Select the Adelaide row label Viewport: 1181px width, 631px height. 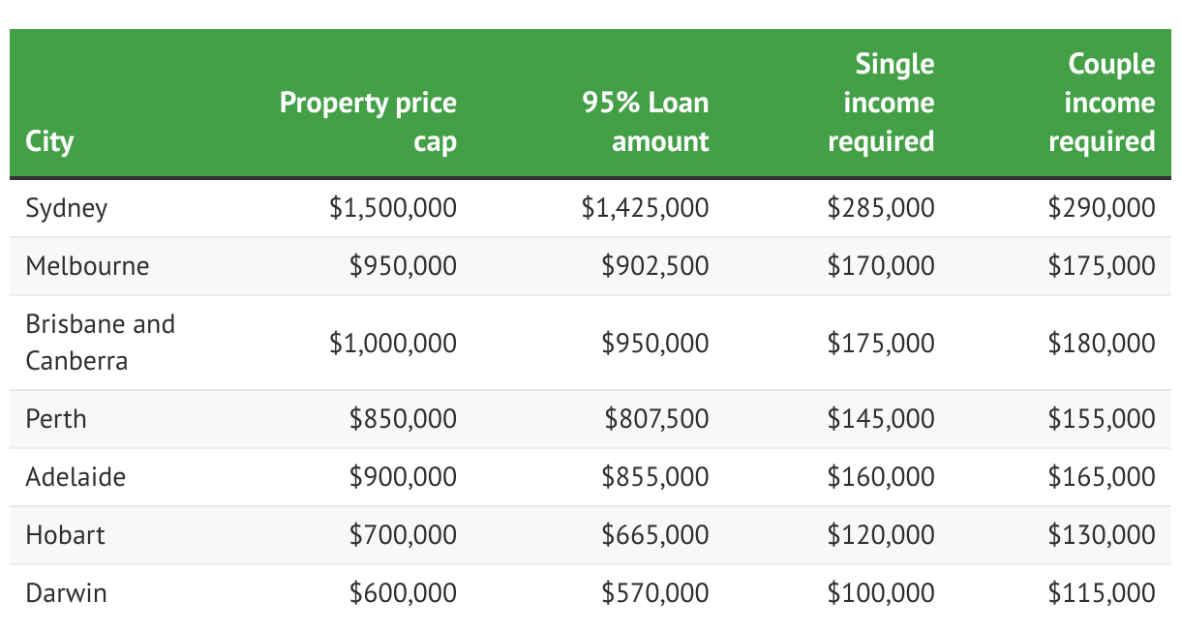pos(76,477)
